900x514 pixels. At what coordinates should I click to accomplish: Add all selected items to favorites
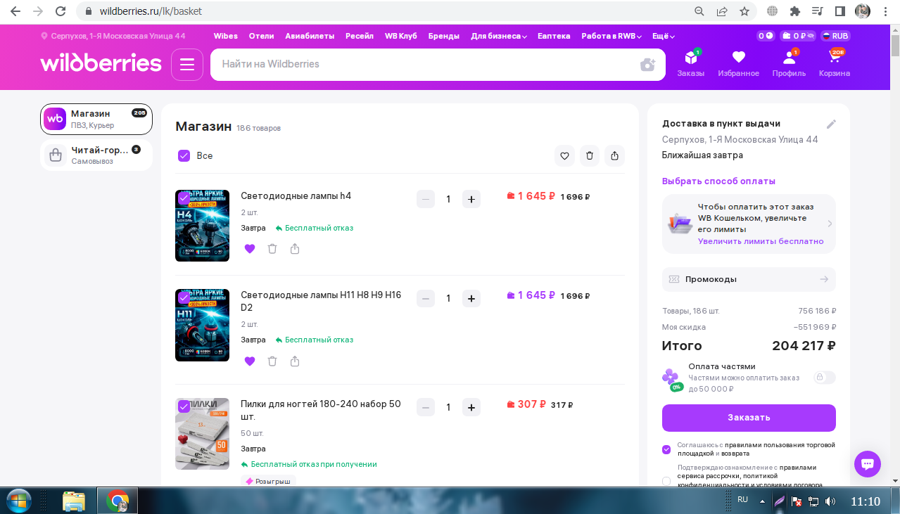pos(564,156)
